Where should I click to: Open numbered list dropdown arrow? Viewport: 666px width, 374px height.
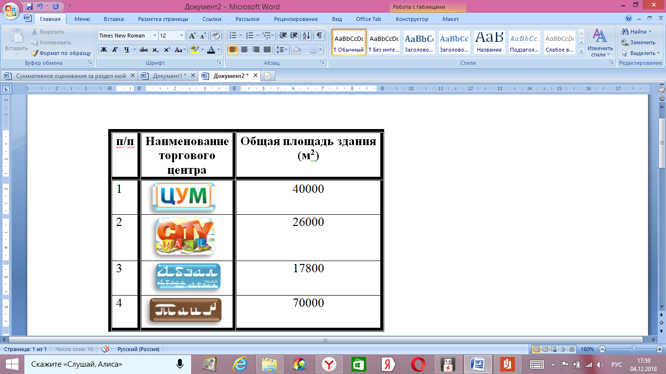(257, 36)
